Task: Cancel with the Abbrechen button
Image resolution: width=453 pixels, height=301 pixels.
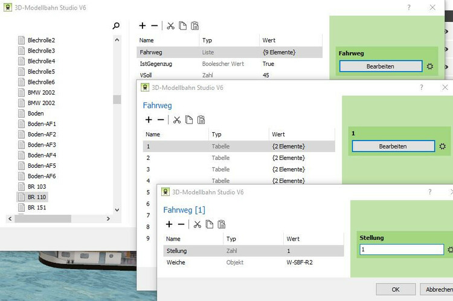Action: point(436,289)
